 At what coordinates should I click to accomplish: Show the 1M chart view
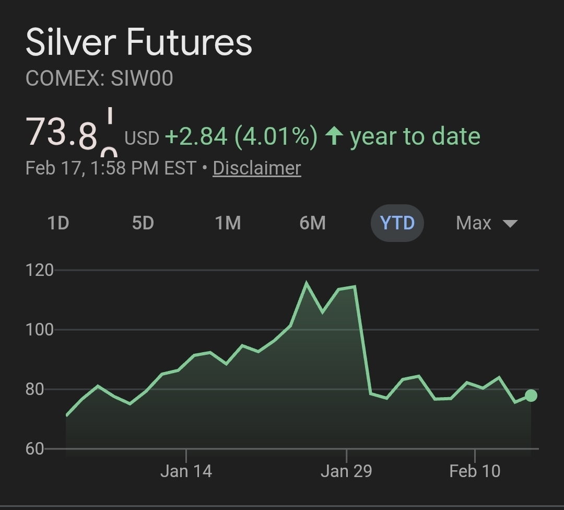tap(228, 223)
